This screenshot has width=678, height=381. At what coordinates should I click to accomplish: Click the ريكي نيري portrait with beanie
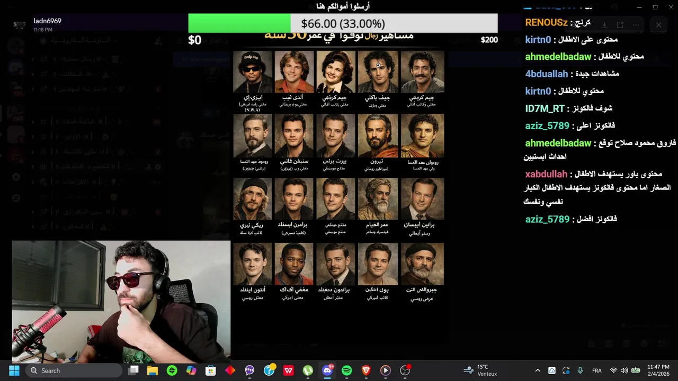(253, 199)
